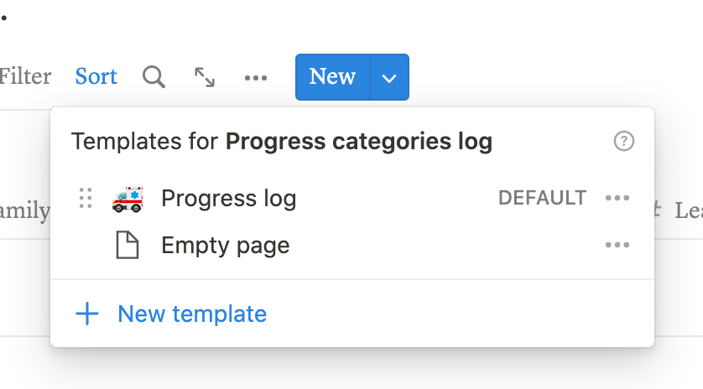Click the Empty page document icon
Image resolution: width=703 pixels, height=389 pixels.
click(128, 246)
